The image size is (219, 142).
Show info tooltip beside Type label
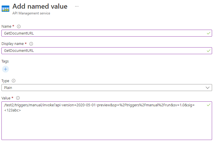(x=14, y=81)
